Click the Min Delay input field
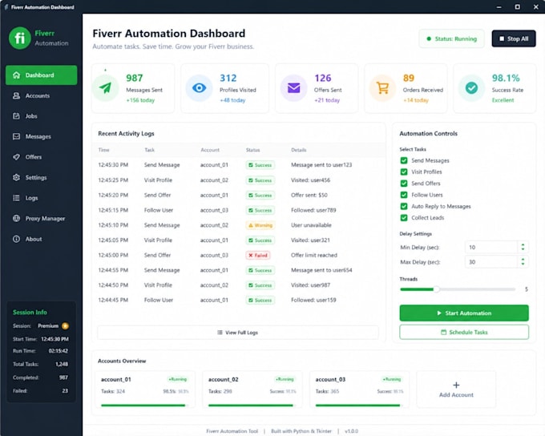545x436 pixels. click(x=491, y=247)
